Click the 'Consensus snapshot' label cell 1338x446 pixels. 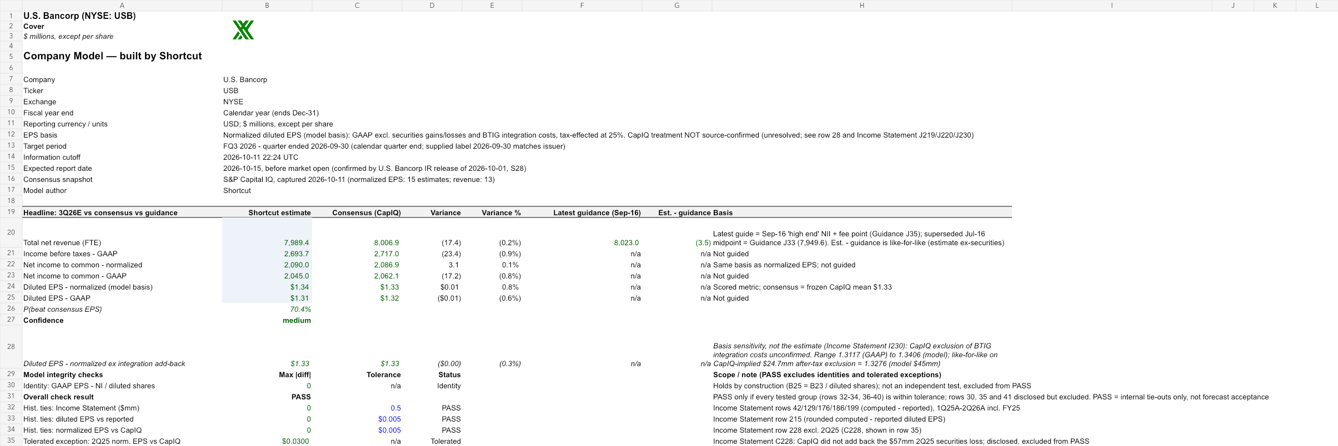pyautogui.click(x=58, y=179)
